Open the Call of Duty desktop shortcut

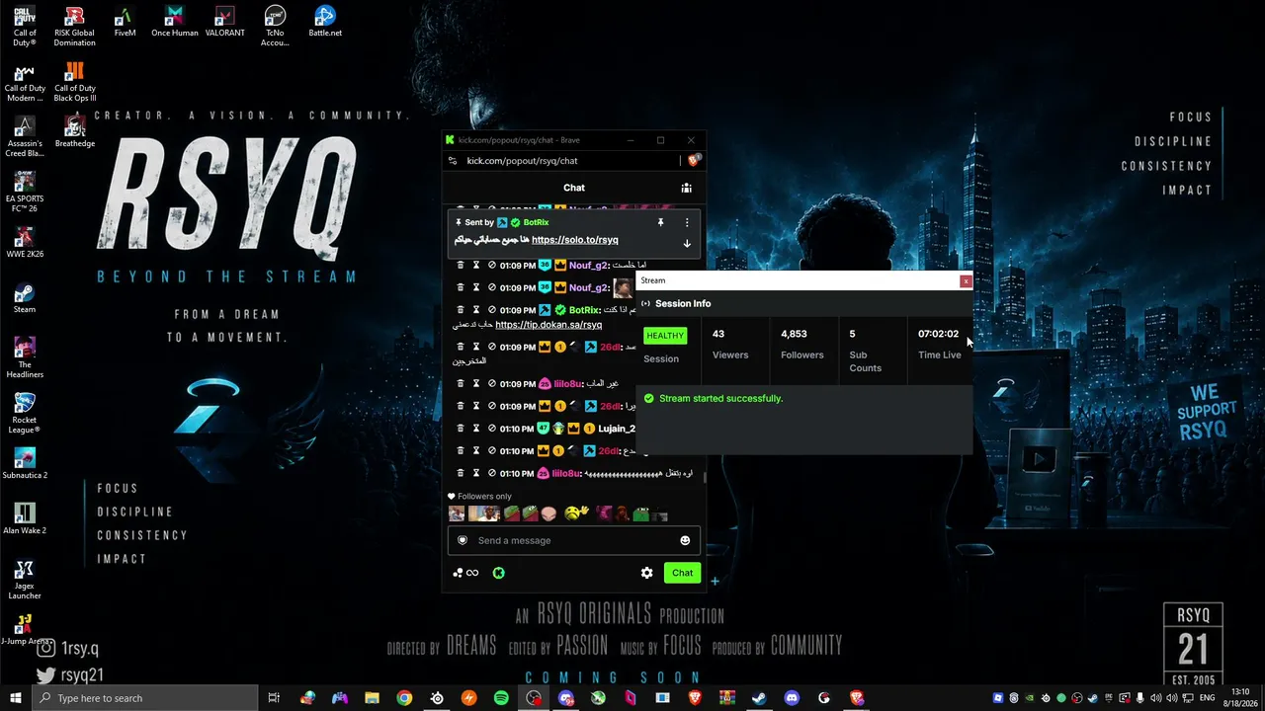pyautogui.click(x=25, y=27)
